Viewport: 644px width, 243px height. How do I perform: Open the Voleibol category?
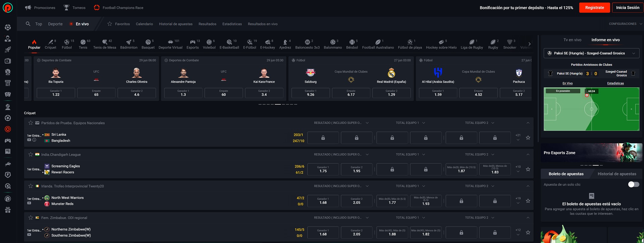click(x=209, y=44)
